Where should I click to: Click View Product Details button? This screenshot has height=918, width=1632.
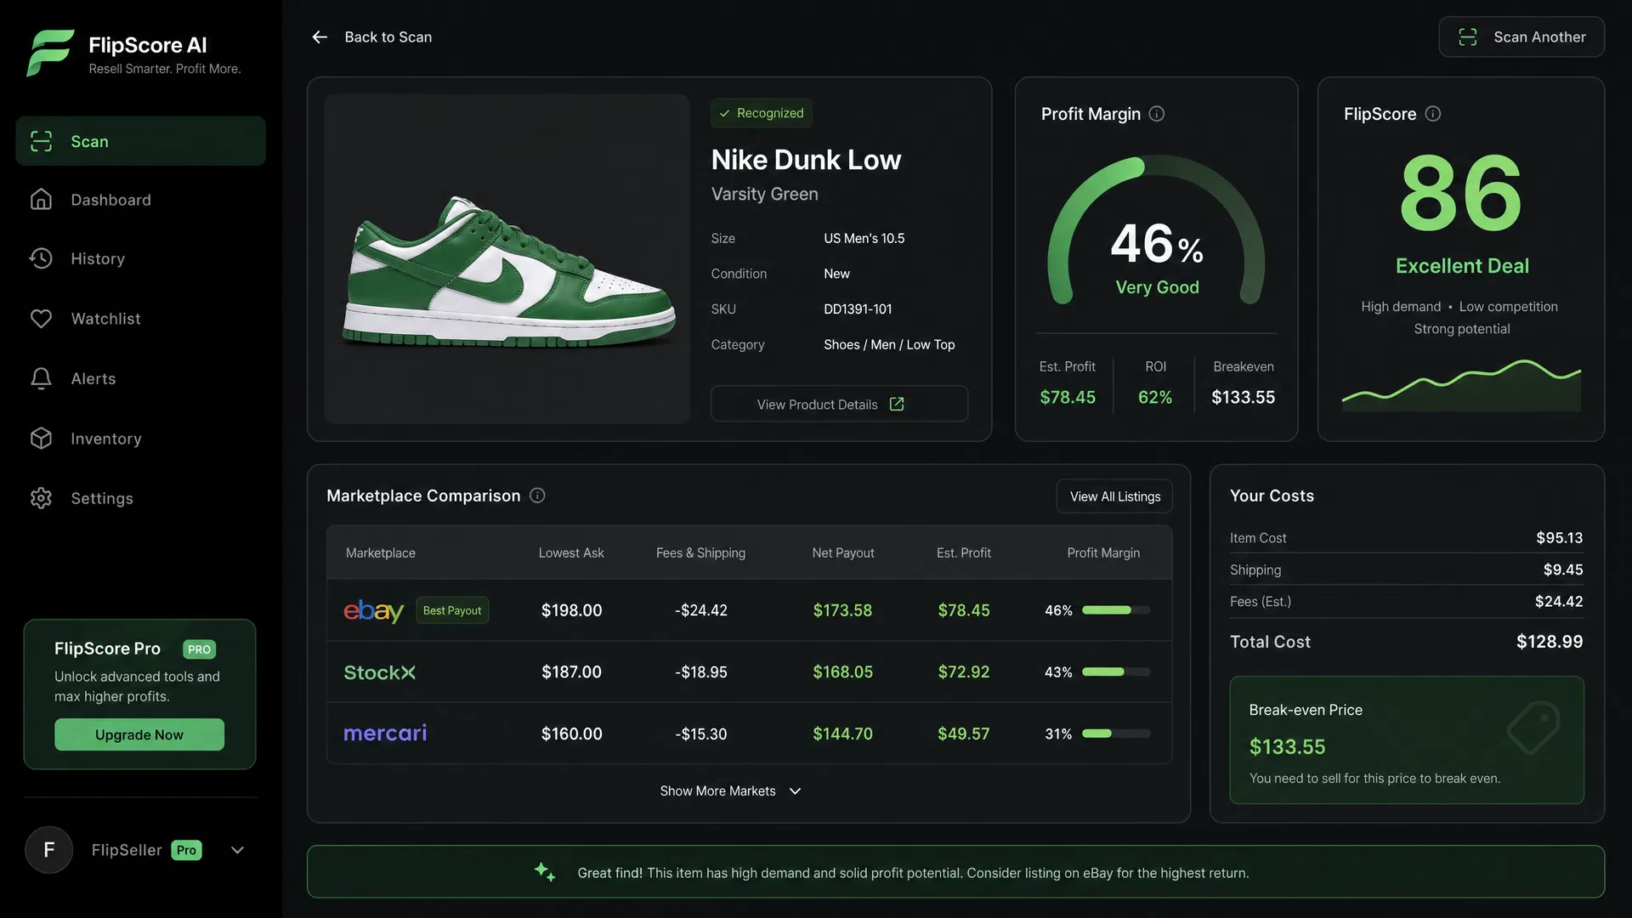coord(839,404)
